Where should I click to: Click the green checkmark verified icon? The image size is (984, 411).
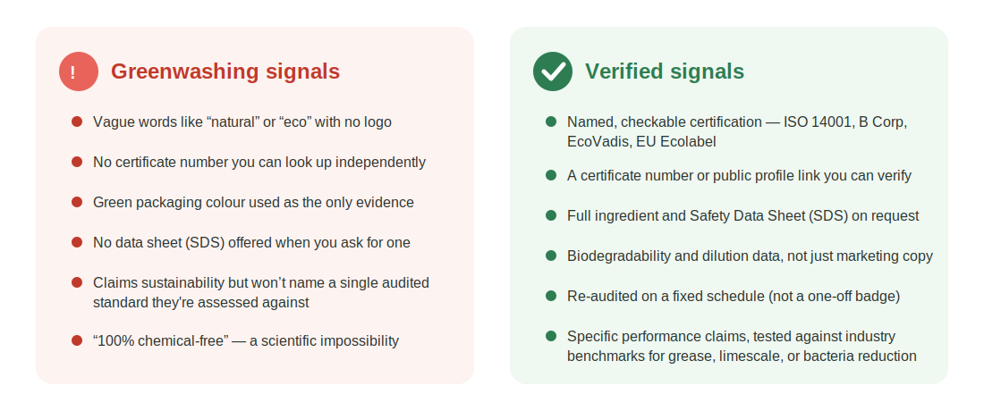pos(553,71)
